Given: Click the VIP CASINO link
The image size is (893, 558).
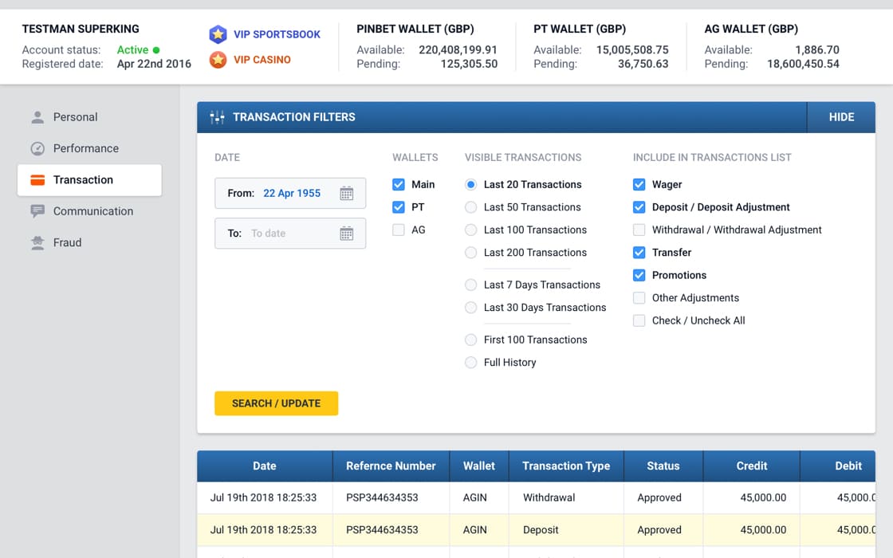Looking at the screenshot, I should tap(262, 60).
